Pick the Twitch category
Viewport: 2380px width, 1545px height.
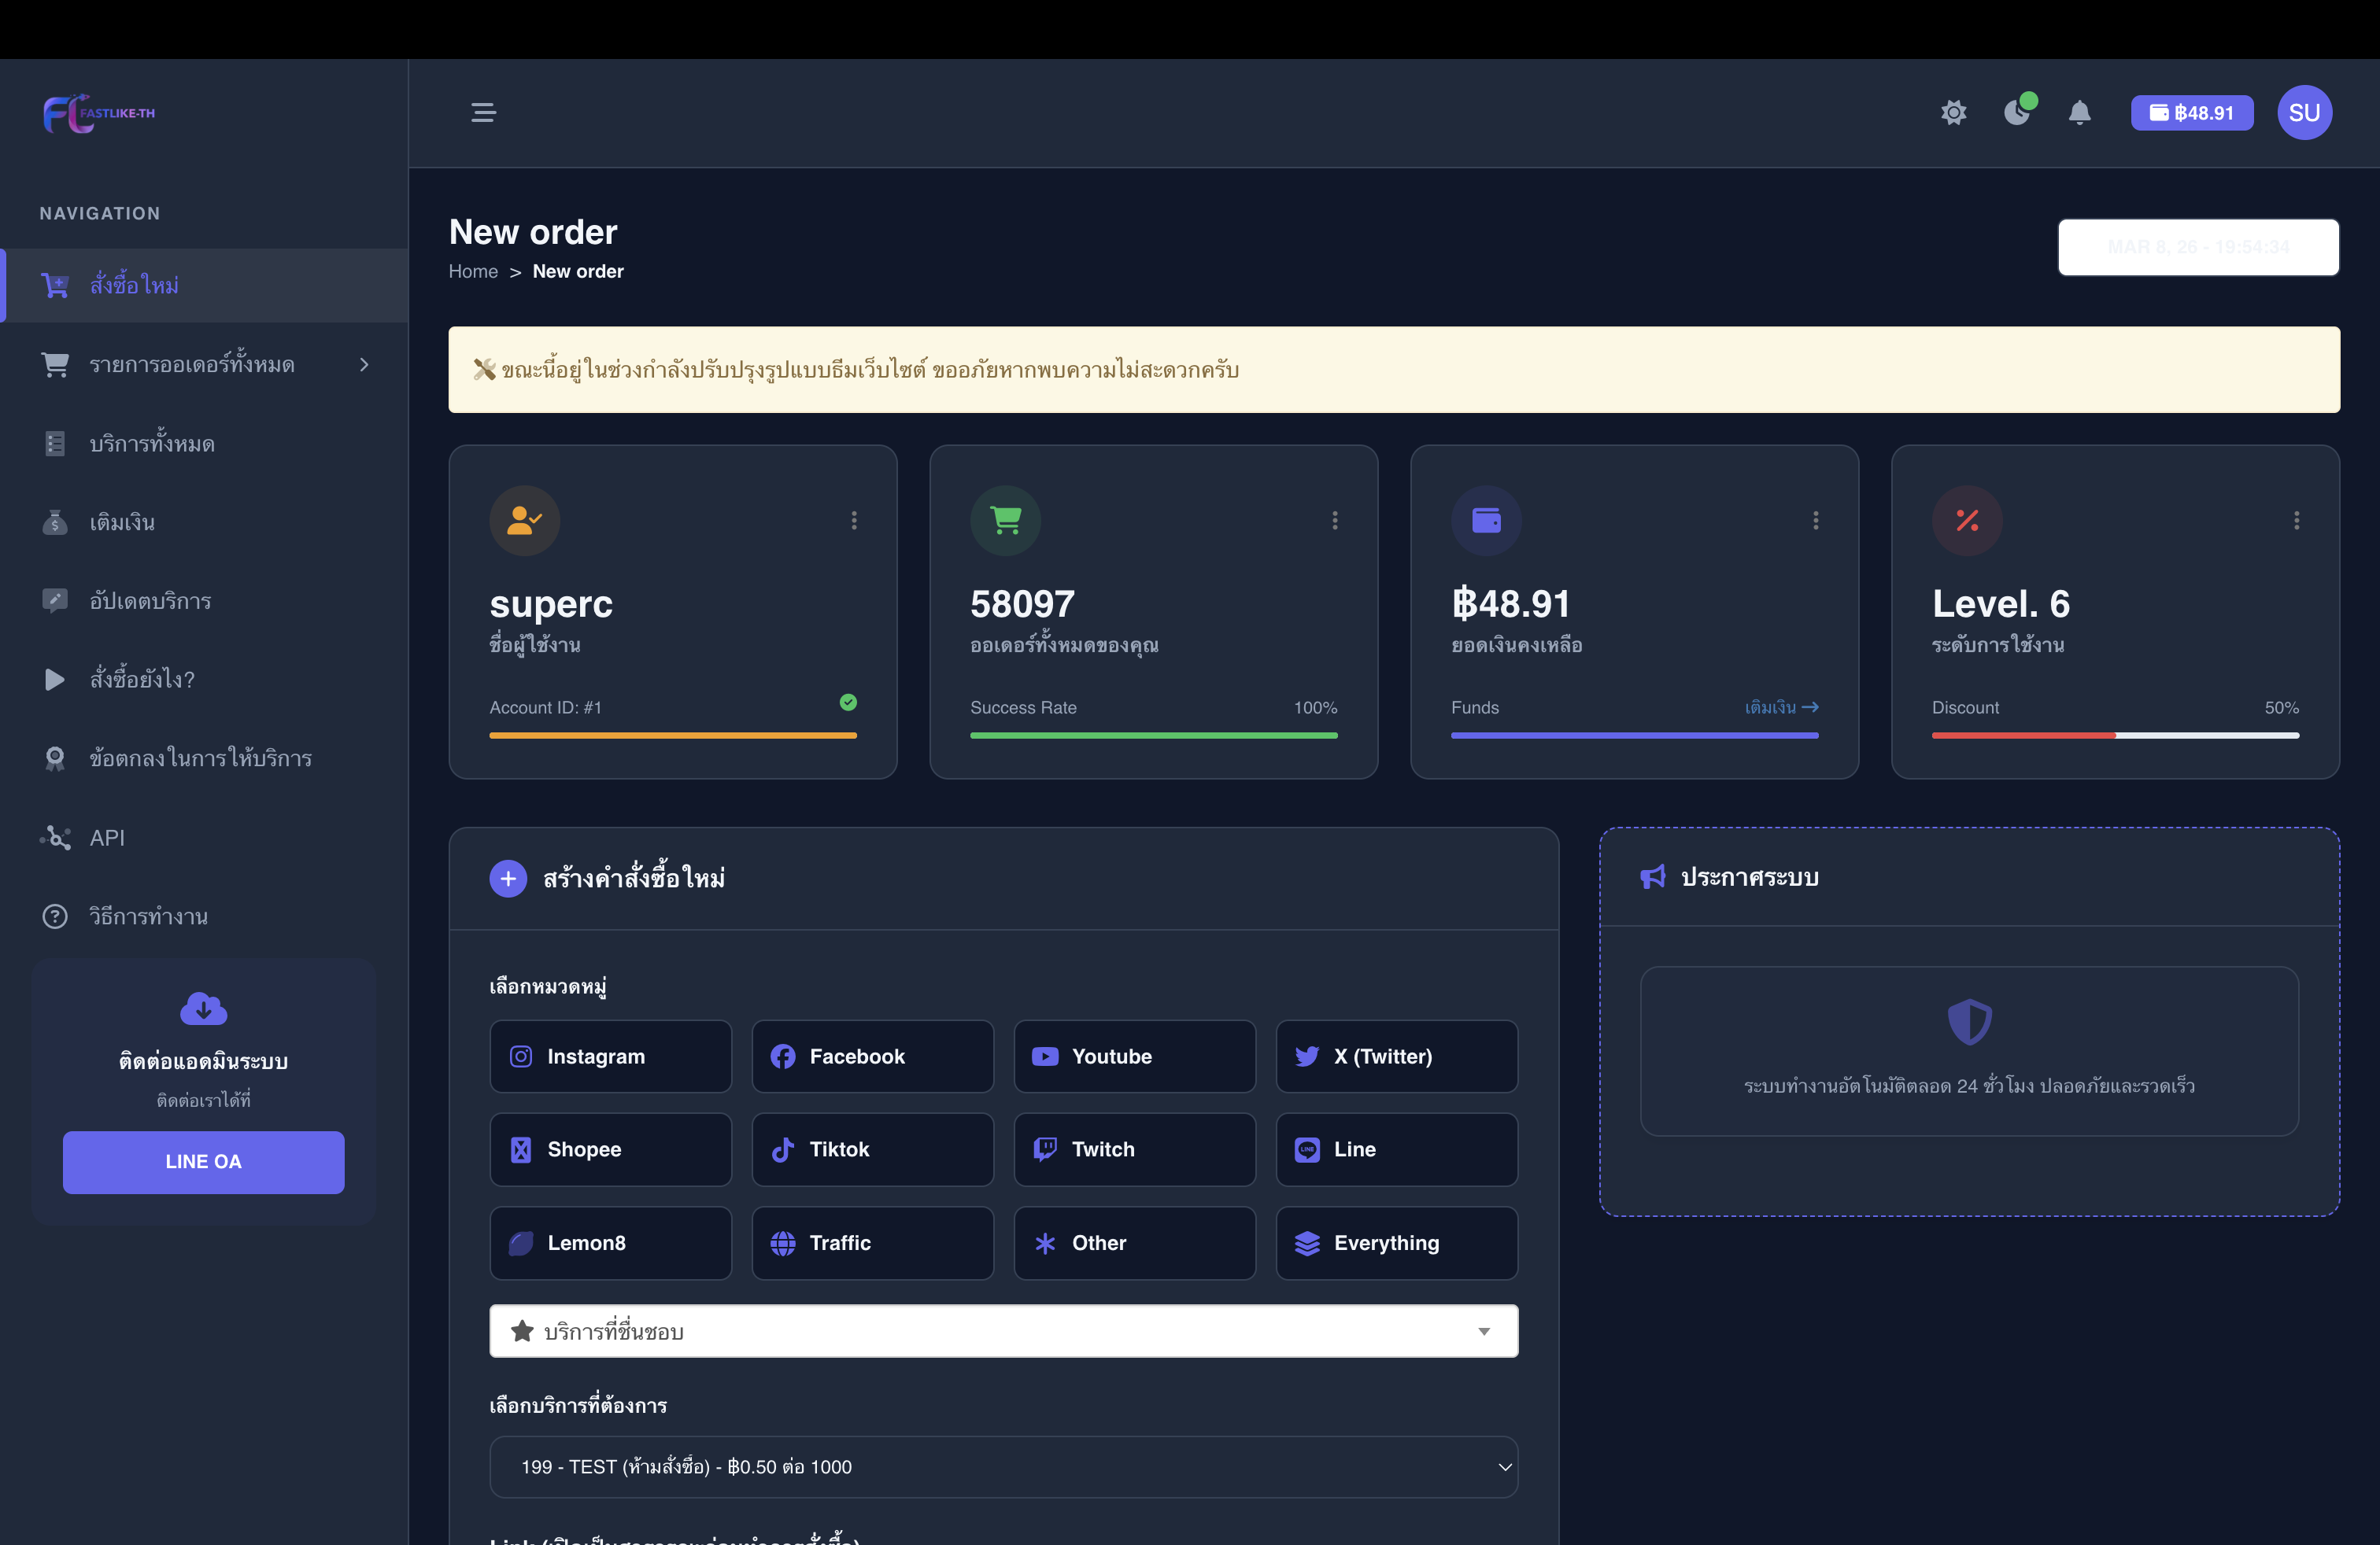1134,1149
